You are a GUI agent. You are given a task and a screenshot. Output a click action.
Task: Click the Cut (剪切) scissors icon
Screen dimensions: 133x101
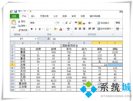(19, 21)
